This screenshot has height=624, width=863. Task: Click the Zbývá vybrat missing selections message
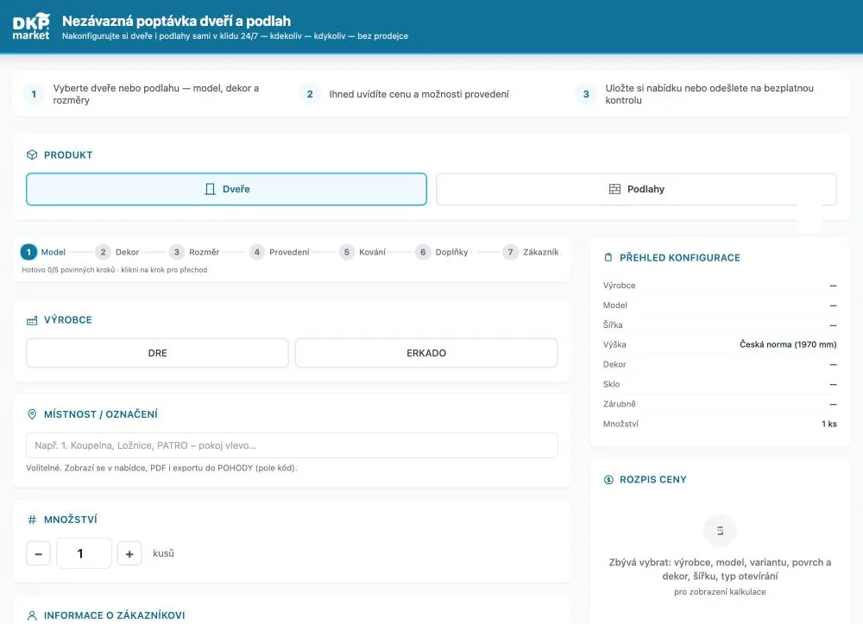[x=720, y=570]
